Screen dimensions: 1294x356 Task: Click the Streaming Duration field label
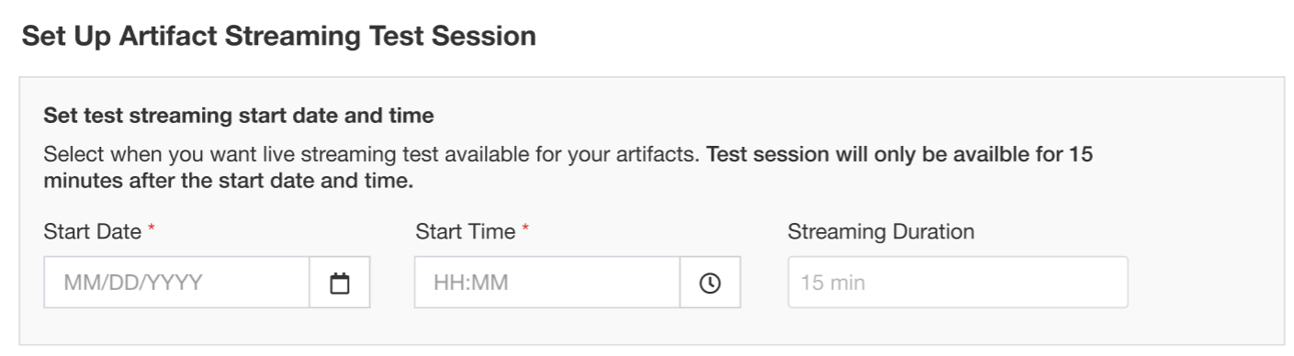[881, 232]
